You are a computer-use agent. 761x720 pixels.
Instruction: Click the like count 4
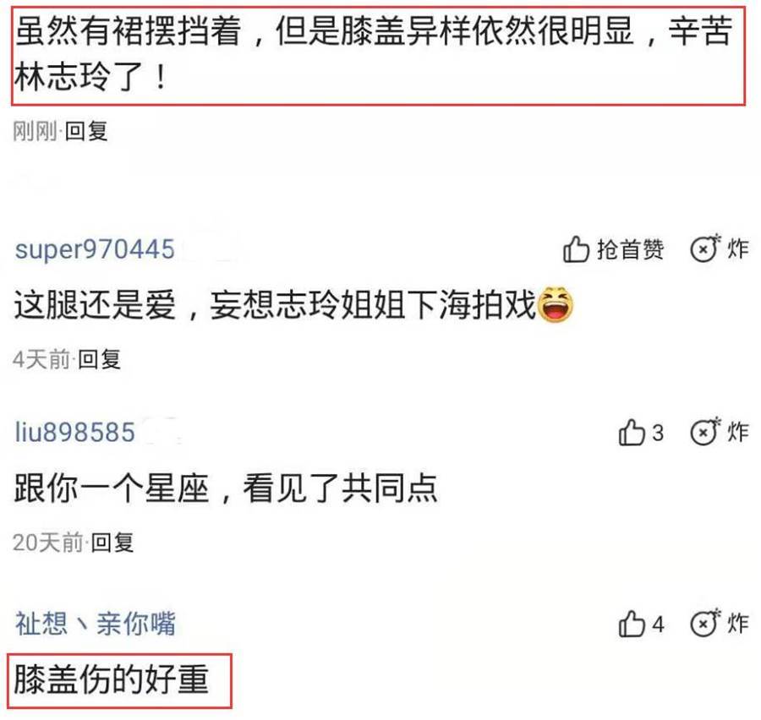coord(657,624)
